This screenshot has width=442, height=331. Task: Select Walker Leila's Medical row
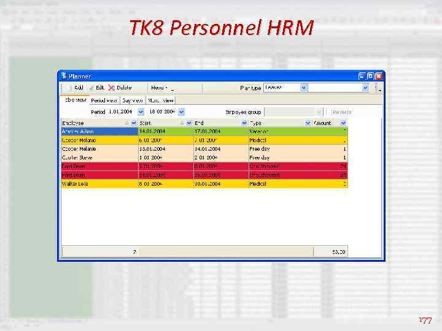[204, 184]
